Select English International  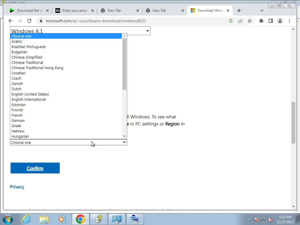click(x=66, y=100)
